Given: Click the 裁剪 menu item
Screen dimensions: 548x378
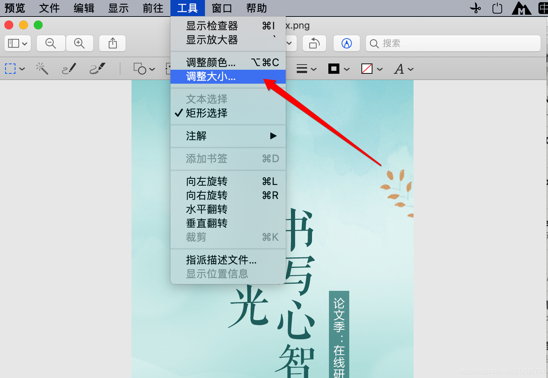Looking at the screenshot, I should click(x=228, y=237).
